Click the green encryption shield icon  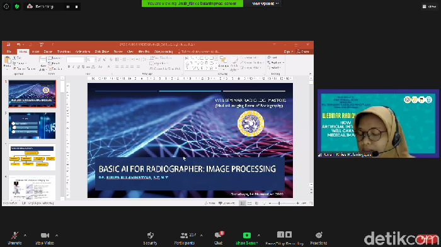(x=17, y=6)
